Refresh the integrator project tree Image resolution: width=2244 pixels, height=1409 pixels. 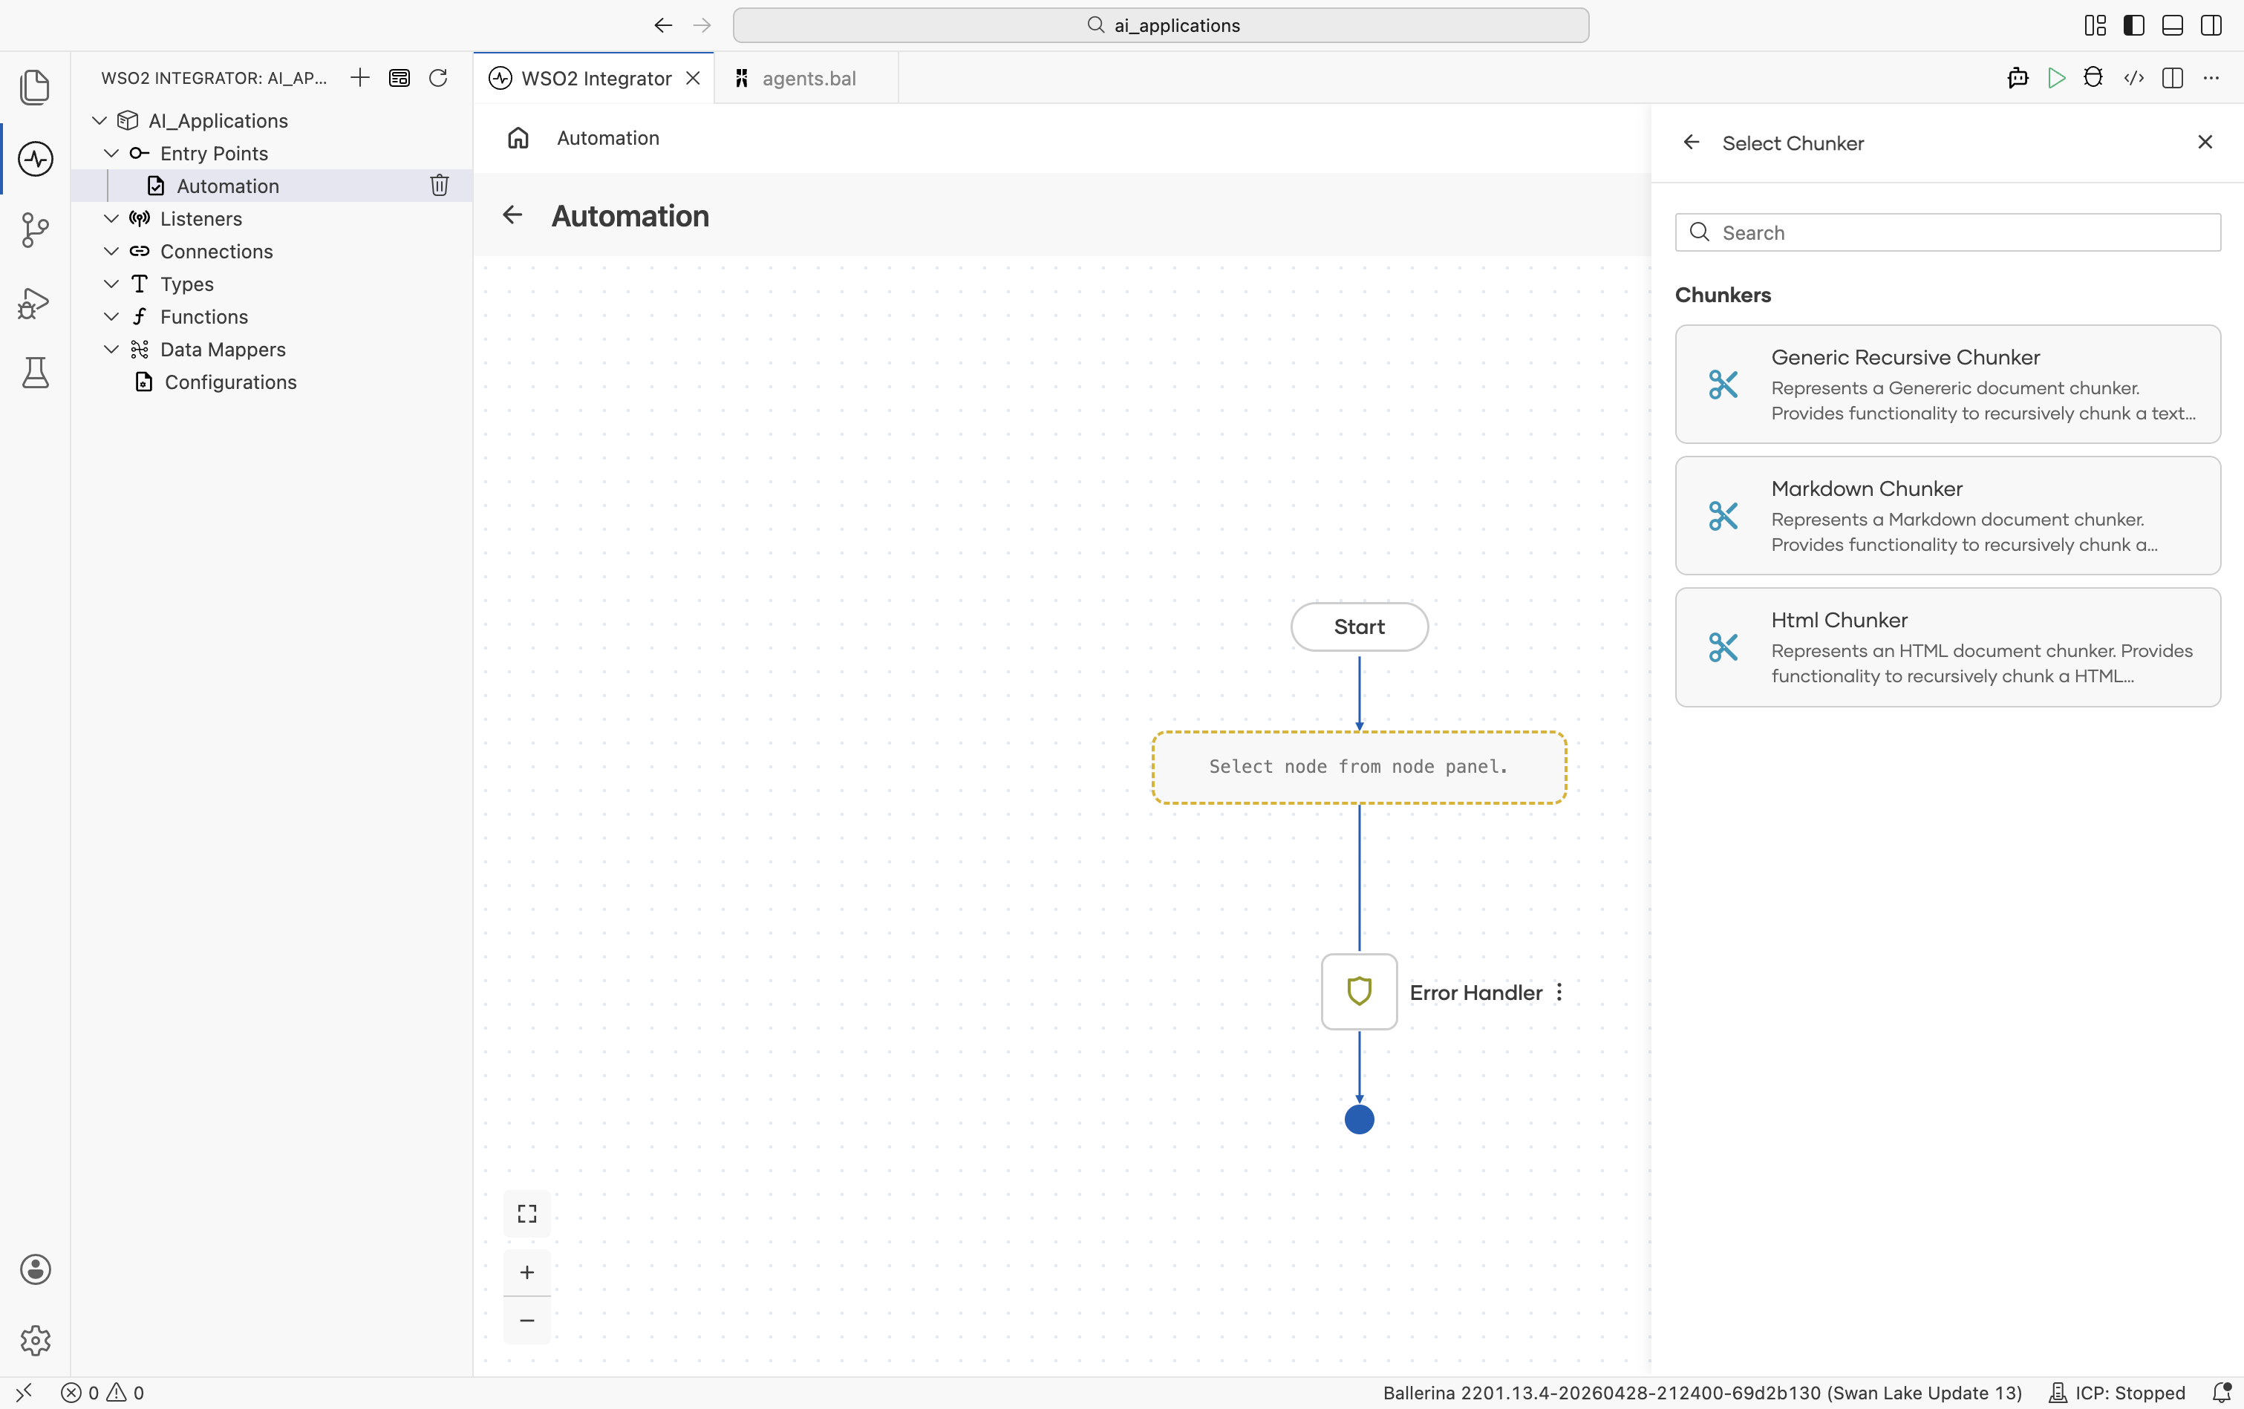coord(438,77)
